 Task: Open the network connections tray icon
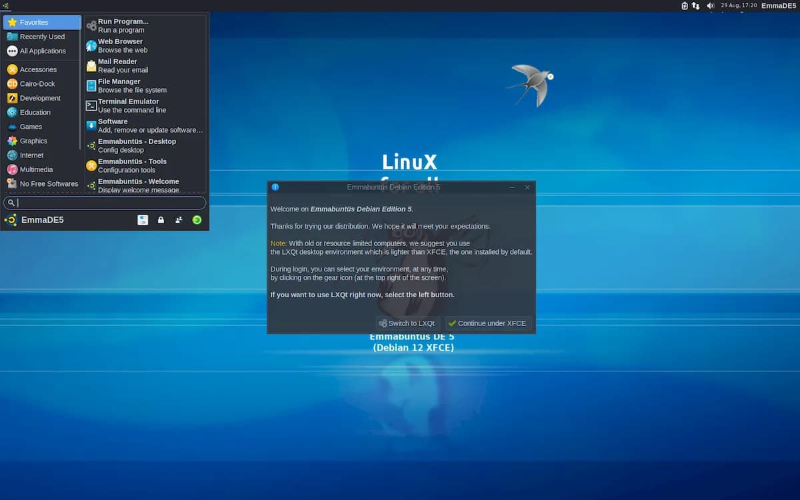click(696, 5)
